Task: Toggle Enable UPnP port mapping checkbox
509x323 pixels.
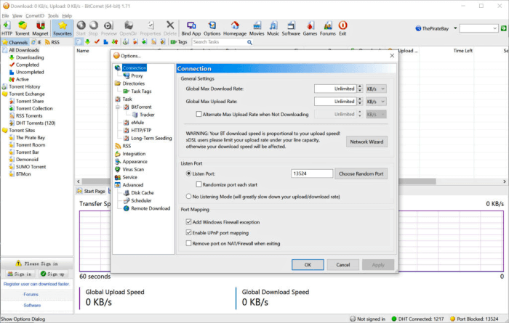Action: [188, 232]
